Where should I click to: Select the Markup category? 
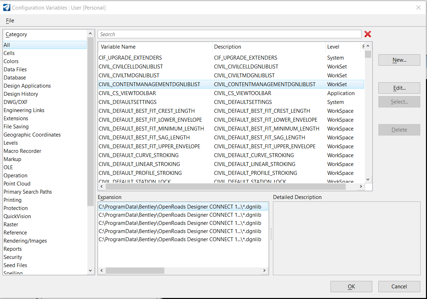(45, 159)
